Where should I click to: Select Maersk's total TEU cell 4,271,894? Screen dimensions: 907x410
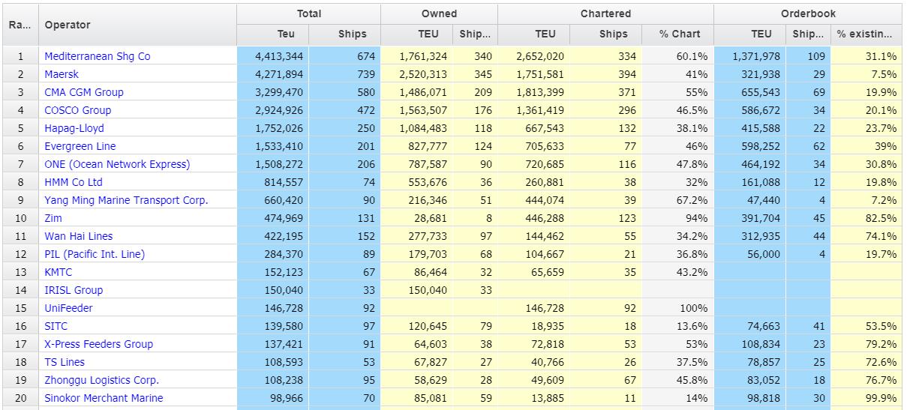(279, 74)
